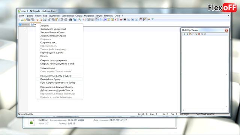Click the Play macro icon
The width and height of the screenshot is (240, 135).
[x=129, y=19]
